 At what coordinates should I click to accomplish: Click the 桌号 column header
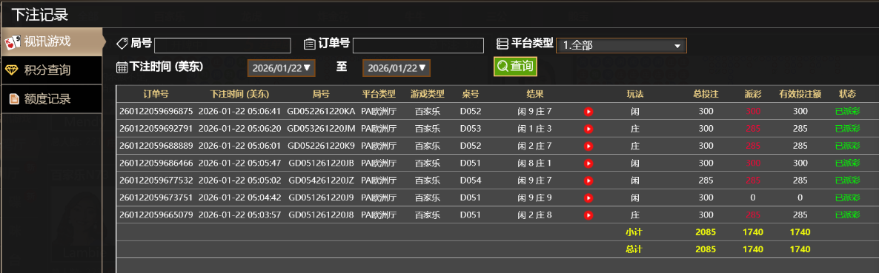(x=471, y=94)
